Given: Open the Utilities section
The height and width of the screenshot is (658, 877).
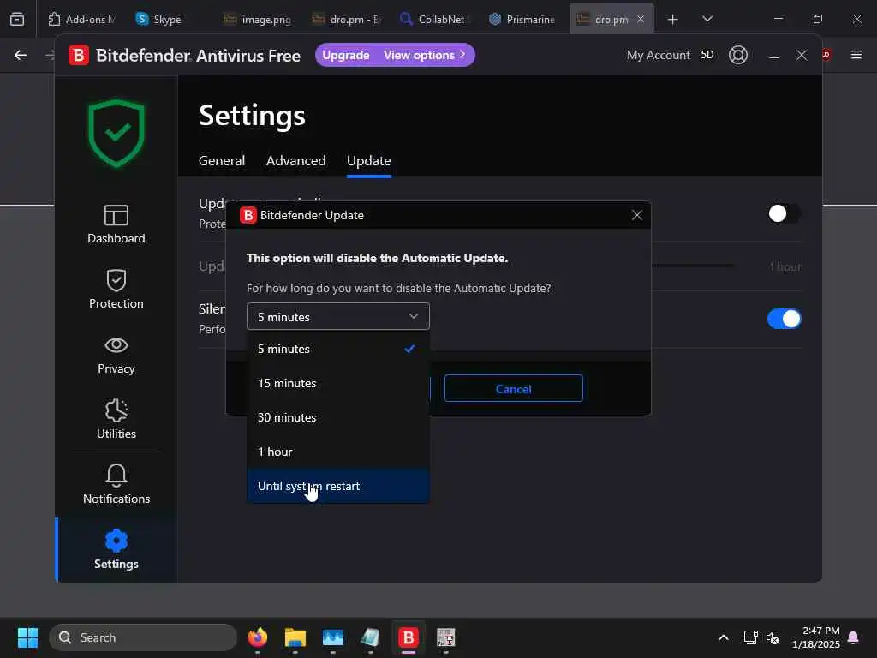Looking at the screenshot, I should click(x=116, y=420).
